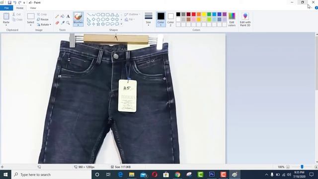This screenshot has height=179, width=318.
Task: Choose the Line shape
Action: [89, 14]
